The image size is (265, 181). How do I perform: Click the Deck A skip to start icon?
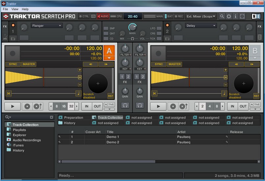9,94
